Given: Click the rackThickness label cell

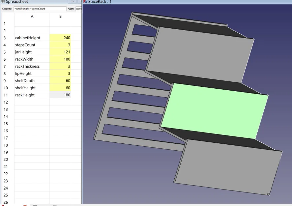Looking at the screenshot, I should pos(32,66).
